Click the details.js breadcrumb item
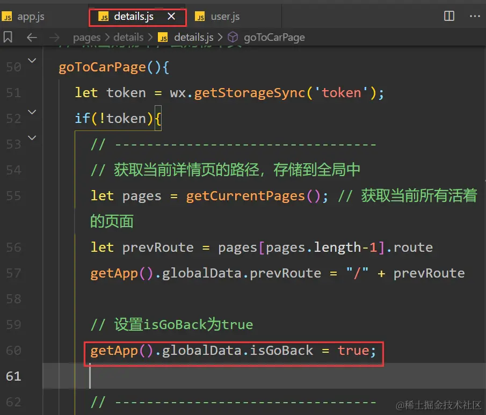Image resolution: width=486 pixels, height=415 pixels. [x=194, y=38]
